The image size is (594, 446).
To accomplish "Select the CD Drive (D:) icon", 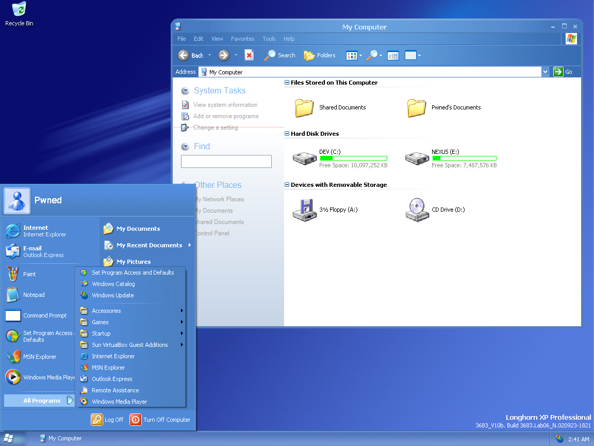I will [417, 210].
